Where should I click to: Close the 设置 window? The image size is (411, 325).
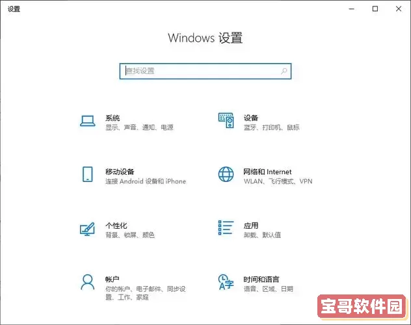point(399,9)
